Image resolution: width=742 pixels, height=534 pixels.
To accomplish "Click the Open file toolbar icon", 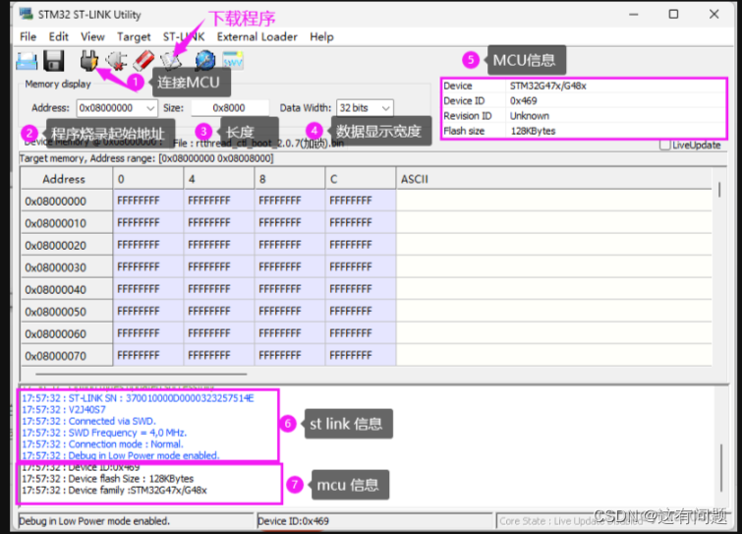I will [x=27, y=61].
